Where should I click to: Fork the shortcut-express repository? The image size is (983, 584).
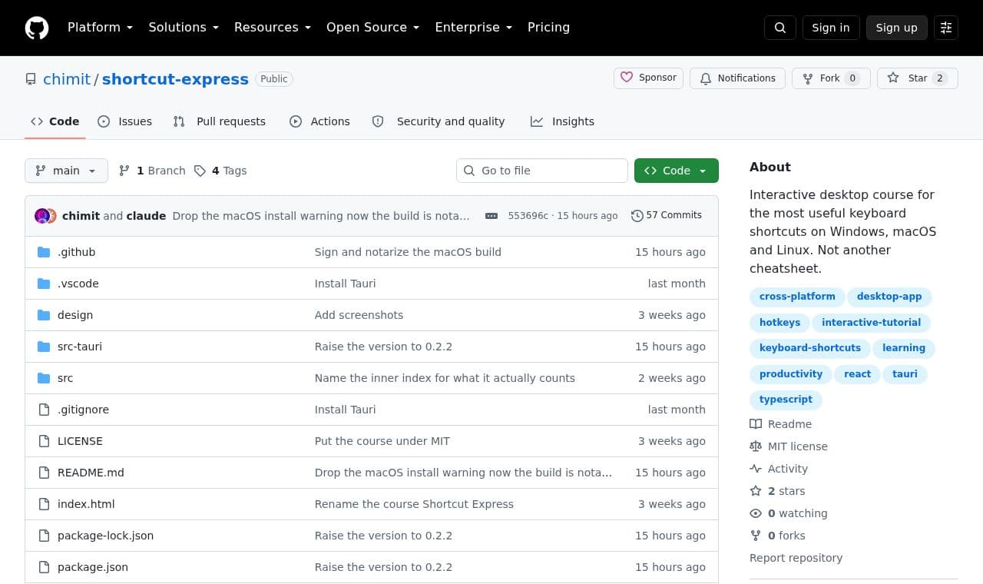831,78
